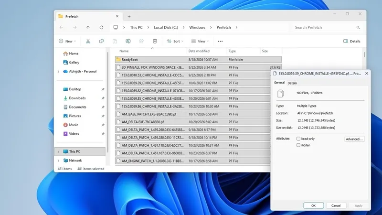Click chevron after Prefetch in path
Viewport: 382px width, 215px height.
(x=236, y=27)
